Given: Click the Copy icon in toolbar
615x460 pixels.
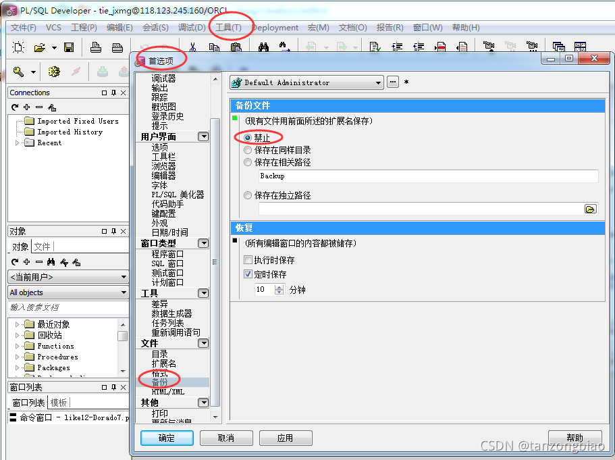Looking at the screenshot, I should [214, 47].
